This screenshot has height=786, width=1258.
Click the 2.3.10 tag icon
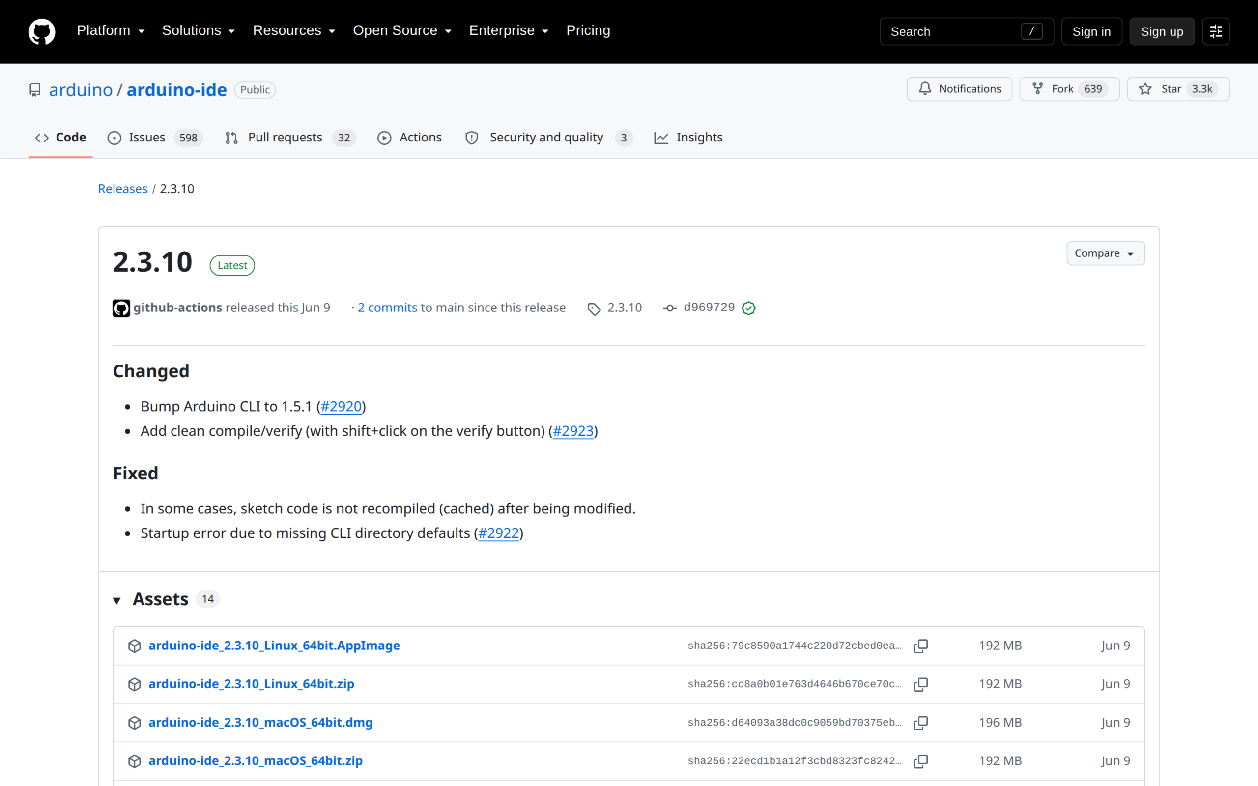[x=594, y=309]
